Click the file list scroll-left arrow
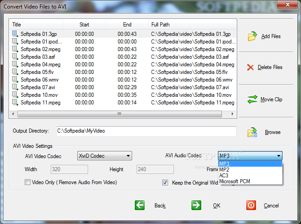 click(x=13, y=114)
